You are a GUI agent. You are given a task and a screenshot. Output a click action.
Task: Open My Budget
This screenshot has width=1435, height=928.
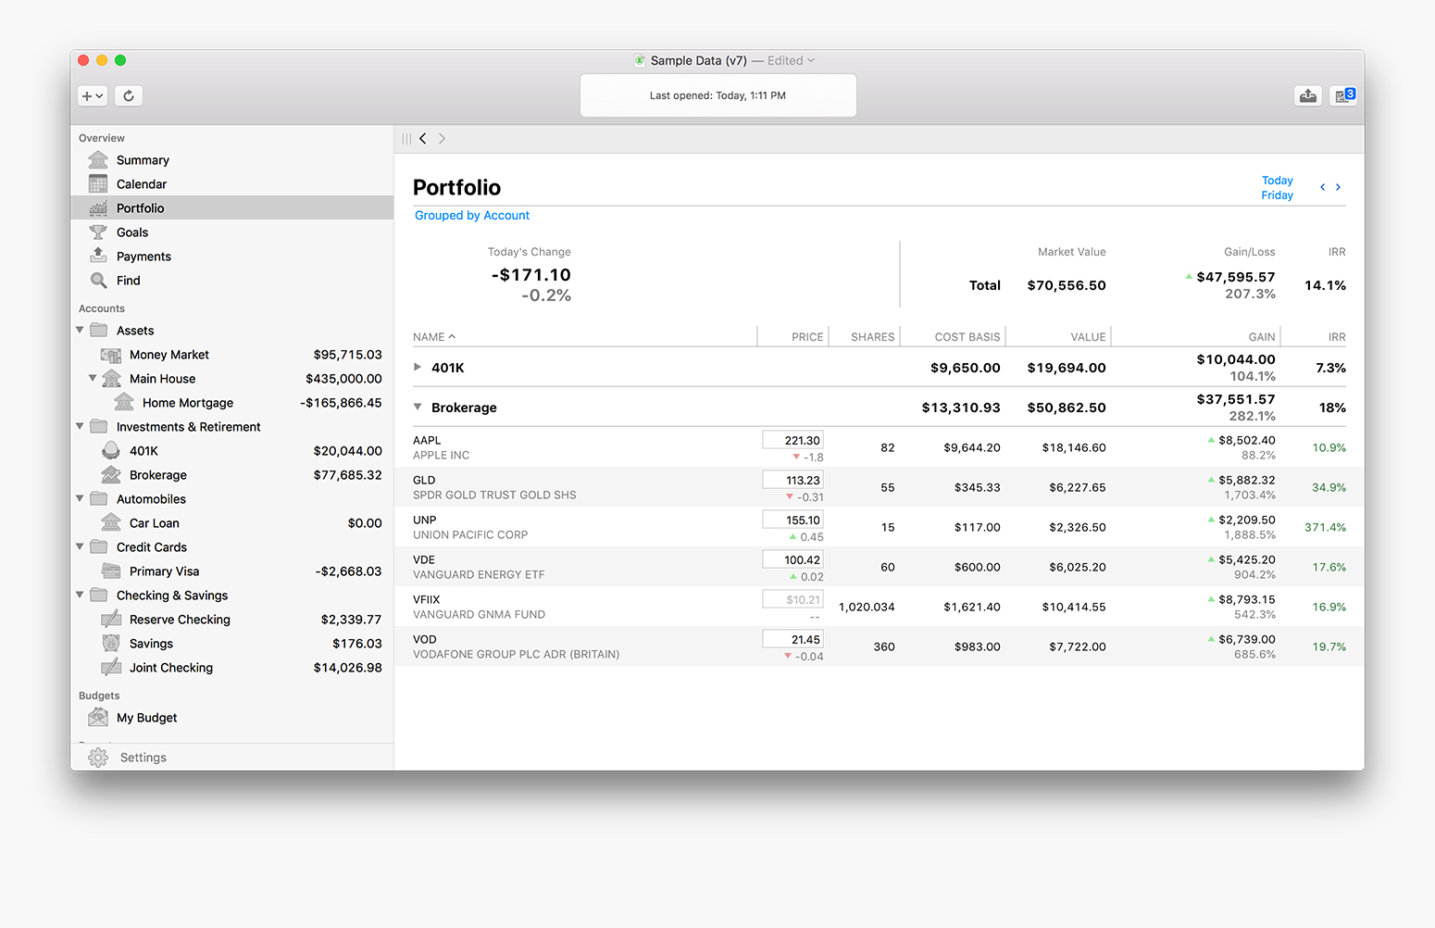click(146, 718)
